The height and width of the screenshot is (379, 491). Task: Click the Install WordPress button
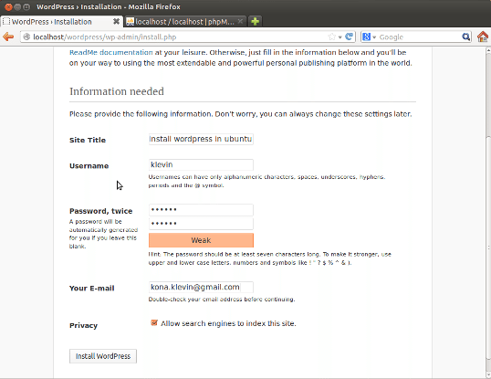(x=103, y=356)
